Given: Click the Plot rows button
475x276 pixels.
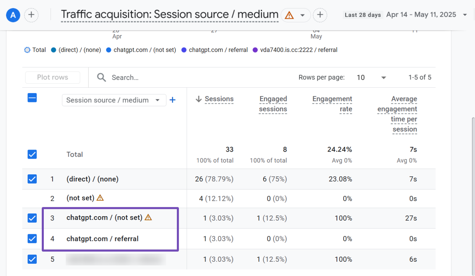Looking at the screenshot, I should click(x=53, y=77).
